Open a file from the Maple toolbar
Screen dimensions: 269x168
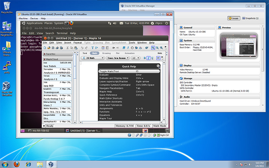[49, 48]
